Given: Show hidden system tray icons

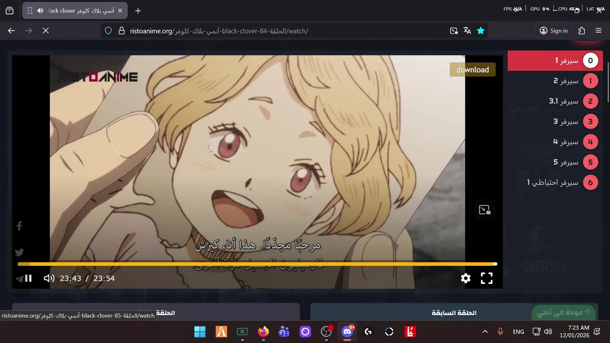Looking at the screenshot, I should (x=485, y=332).
